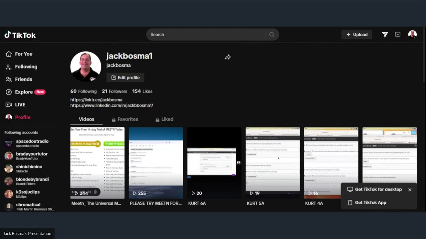Image resolution: width=426 pixels, height=239 pixels.
Task: Click the share profile arrow icon
Action: (228, 57)
